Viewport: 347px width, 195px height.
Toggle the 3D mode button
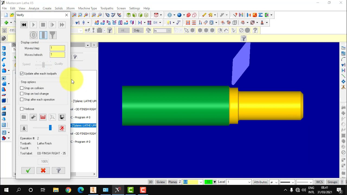click(150, 182)
